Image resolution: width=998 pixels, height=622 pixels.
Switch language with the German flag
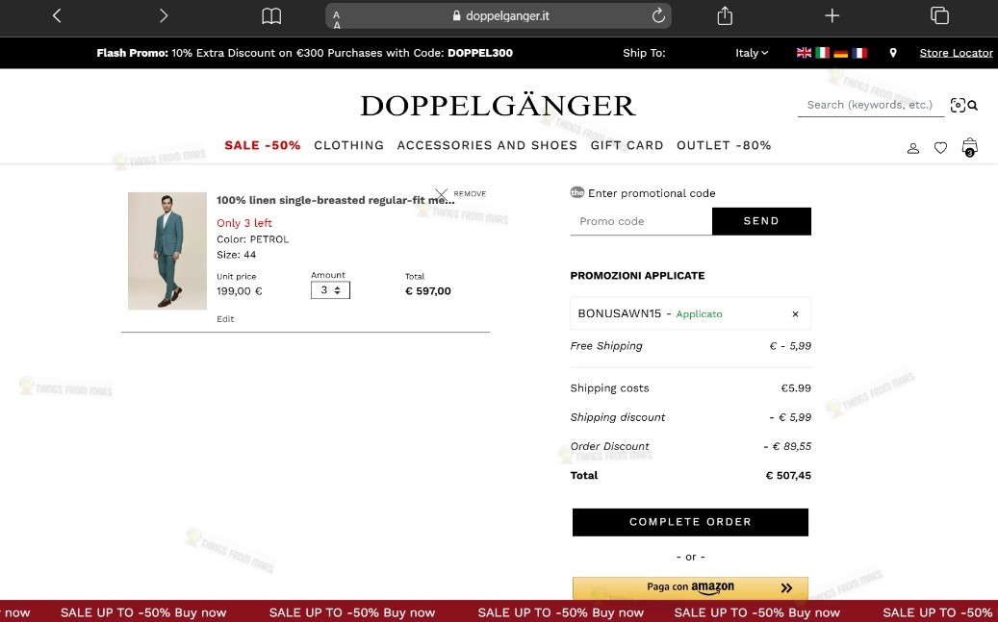tap(841, 53)
